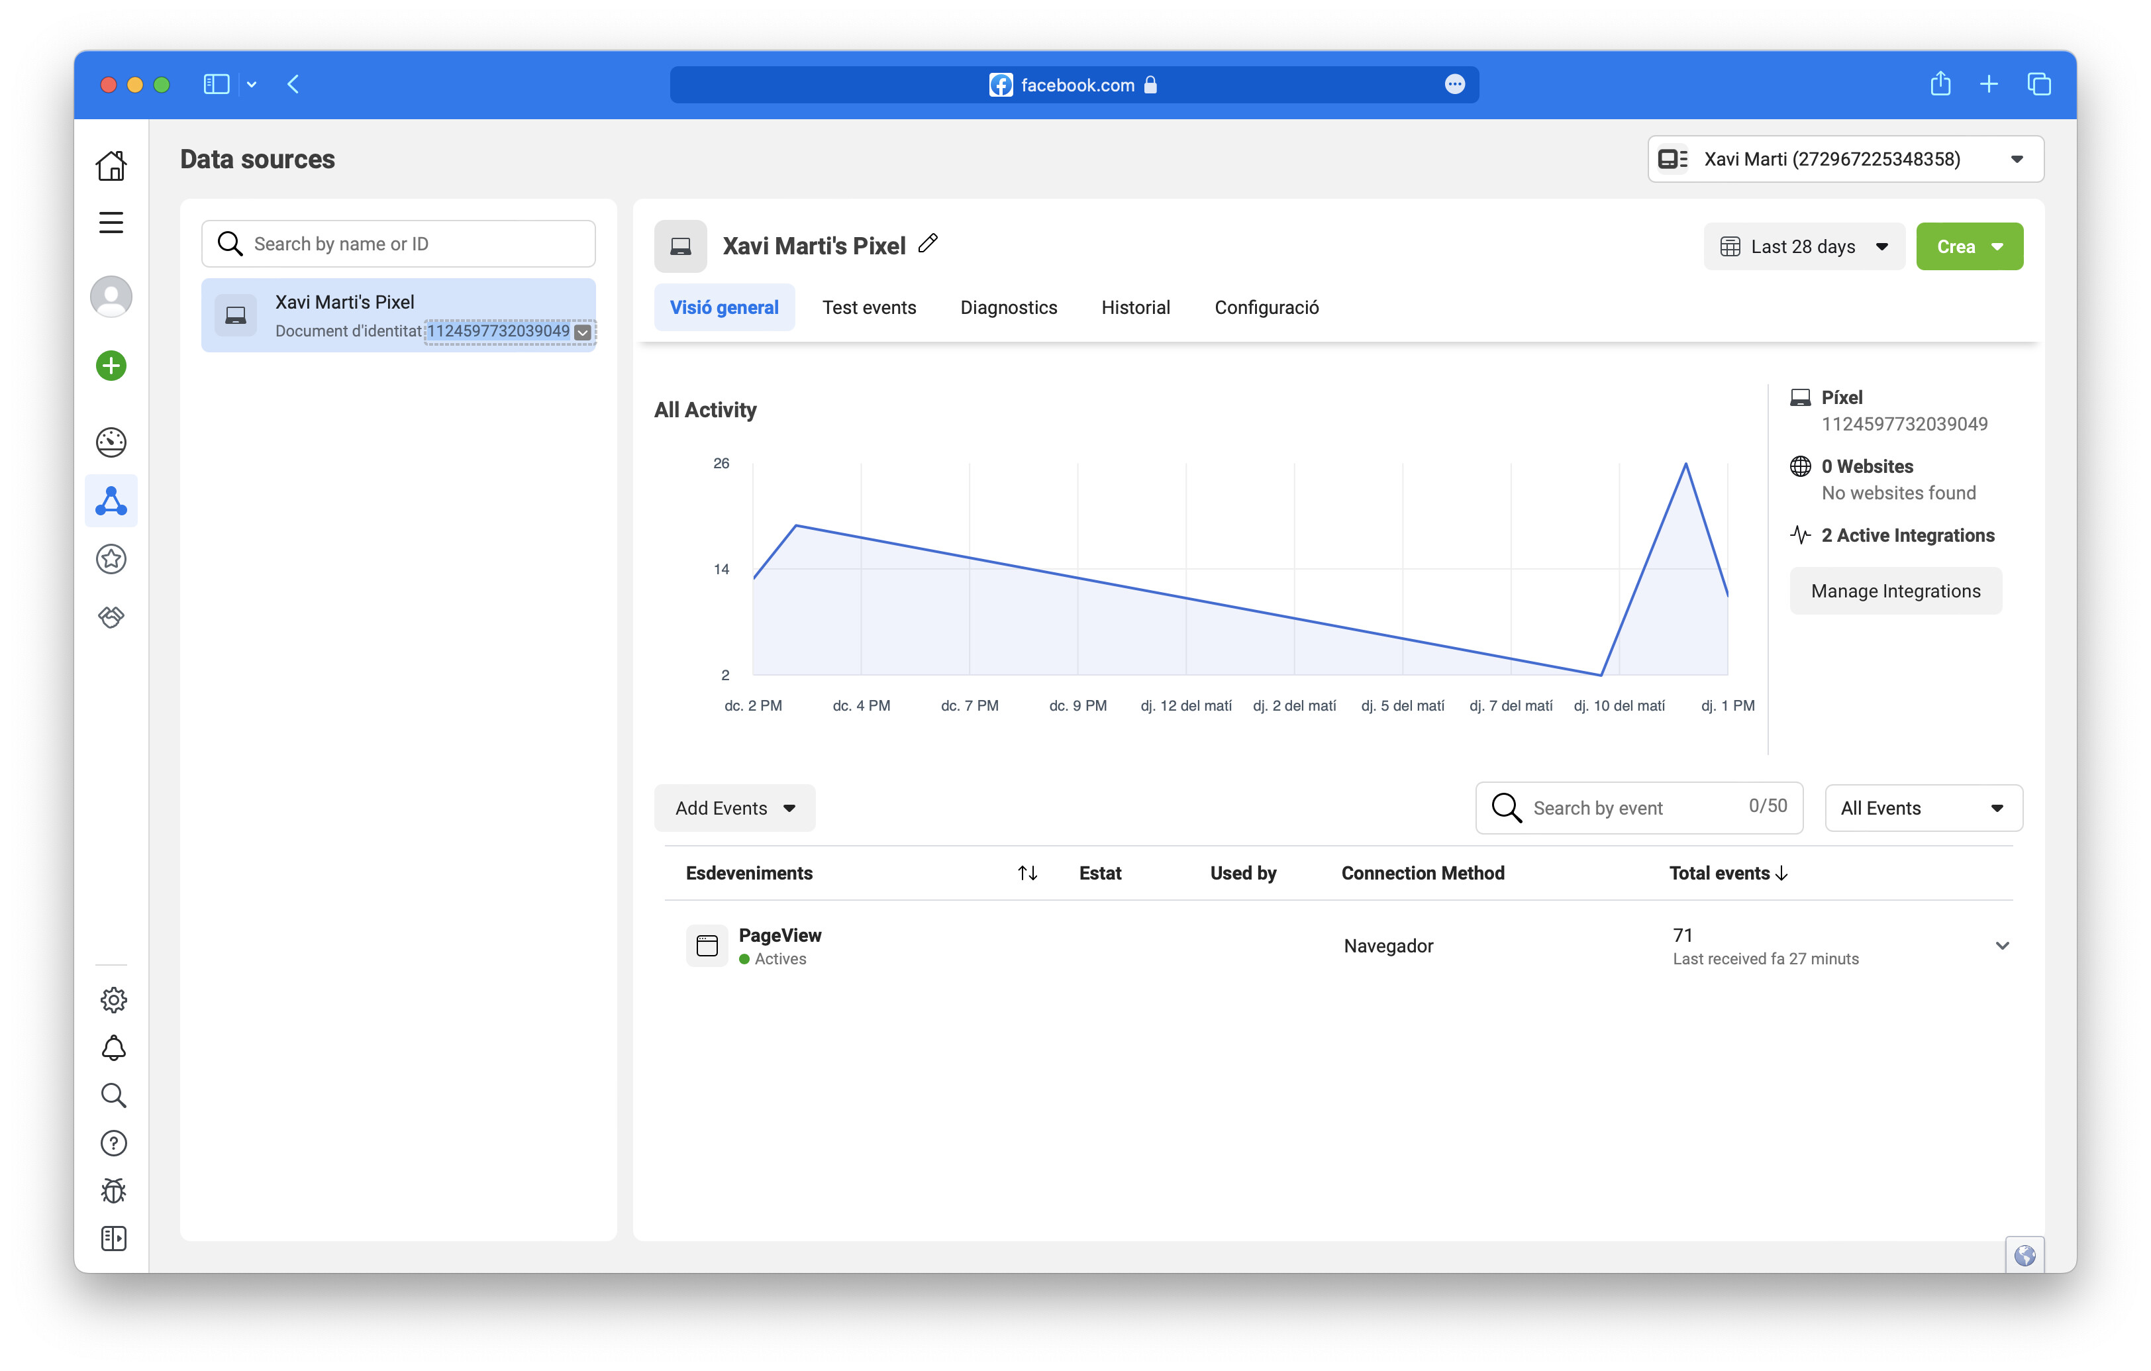Image resolution: width=2151 pixels, height=1371 pixels.
Task: Toggle the sort arrows in Esdeveniments column
Action: [1026, 873]
